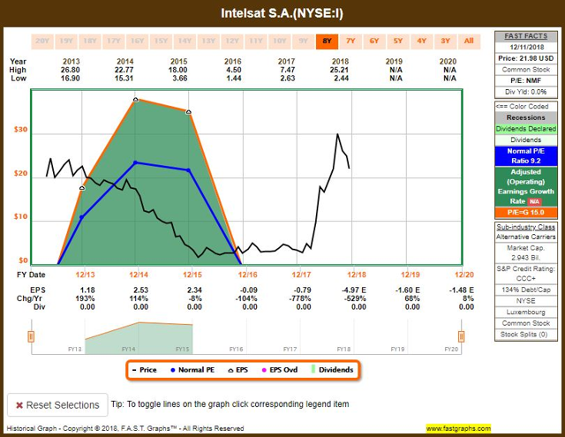
Task: Click the Stock Splits (0) entry
Action: [526, 335]
